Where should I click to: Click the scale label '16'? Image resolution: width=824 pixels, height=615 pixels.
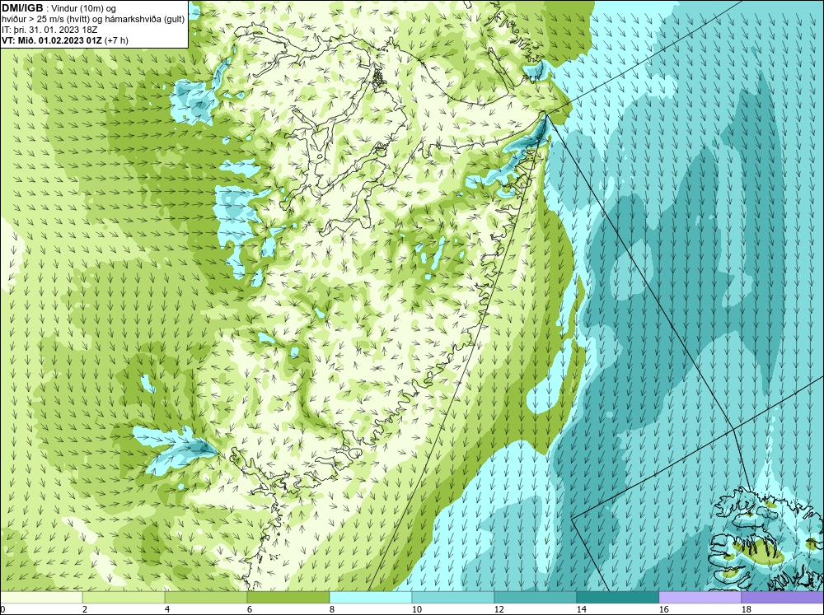(663, 609)
